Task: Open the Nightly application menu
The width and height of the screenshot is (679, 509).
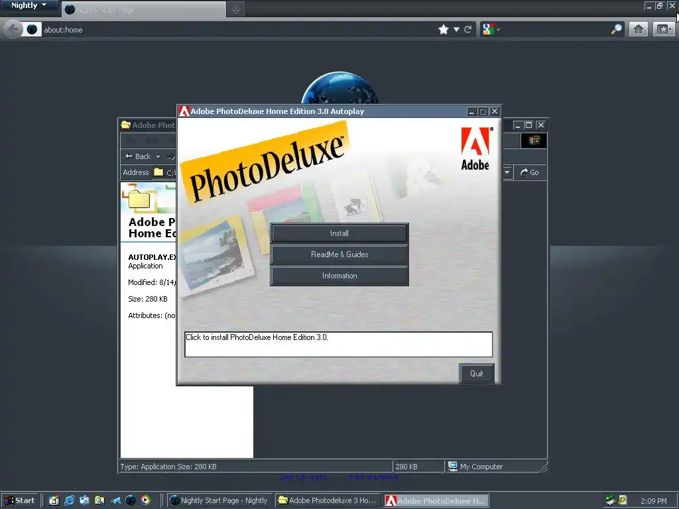Action: tap(29, 5)
